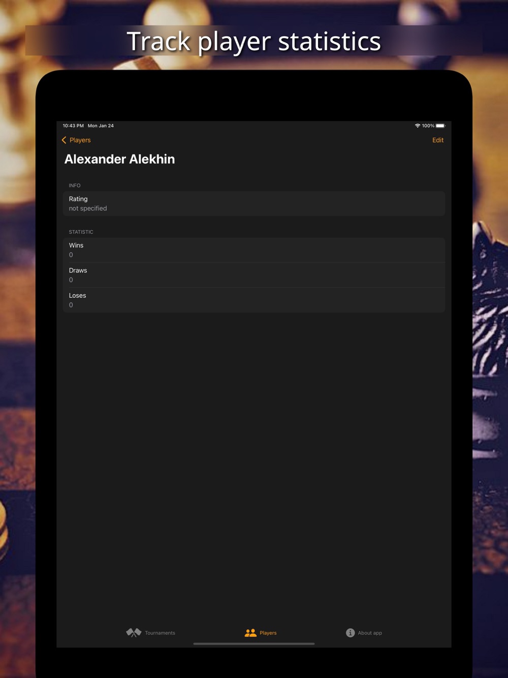The width and height of the screenshot is (508, 678).
Task: Tap the 'not specified' rating value
Action: coord(88,208)
